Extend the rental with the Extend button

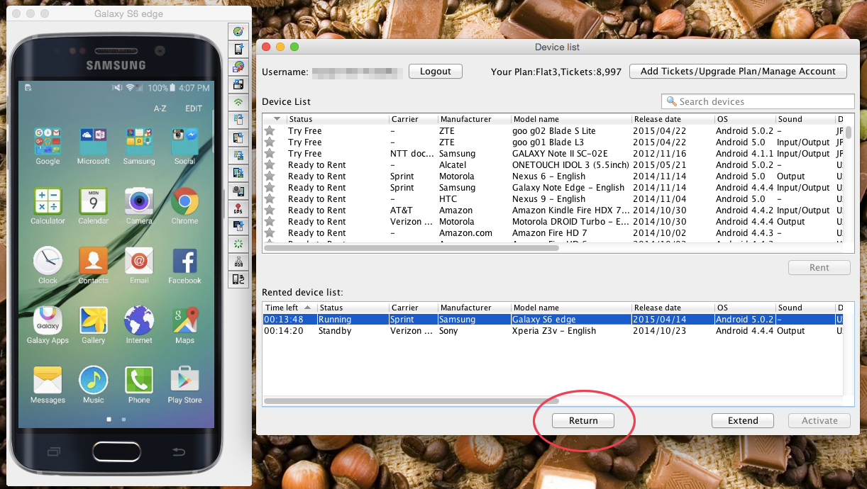click(x=743, y=420)
